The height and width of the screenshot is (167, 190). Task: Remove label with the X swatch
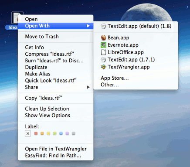(x=28, y=133)
